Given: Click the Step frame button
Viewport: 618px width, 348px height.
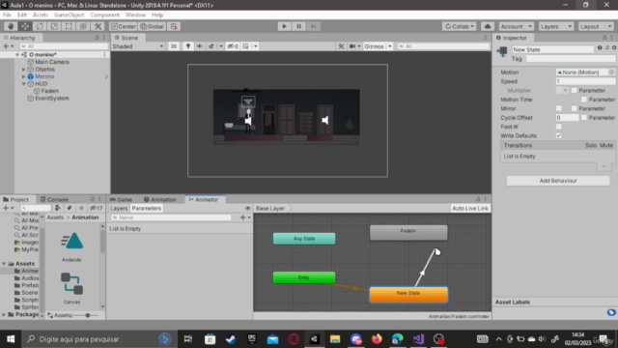Looking at the screenshot, I should 313,26.
